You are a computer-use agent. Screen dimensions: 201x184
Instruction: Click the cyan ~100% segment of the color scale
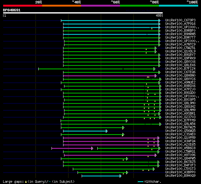pos(178,6)
